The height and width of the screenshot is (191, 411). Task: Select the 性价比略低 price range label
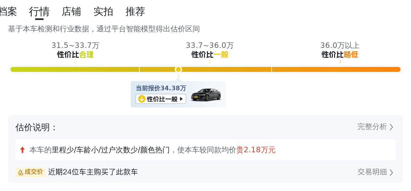click(x=340, y=55)
